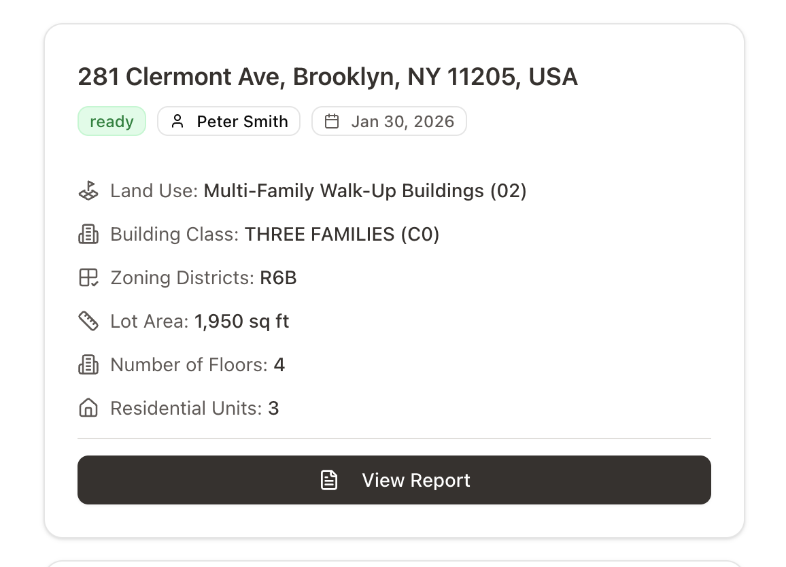Click the 281 Clermont Ave address heading
This screenshot has height=567, width=786.
(328, 77)
